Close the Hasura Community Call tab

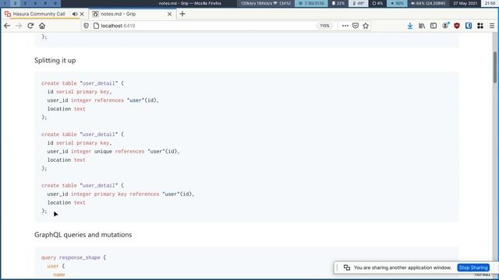tap(82, 14)
